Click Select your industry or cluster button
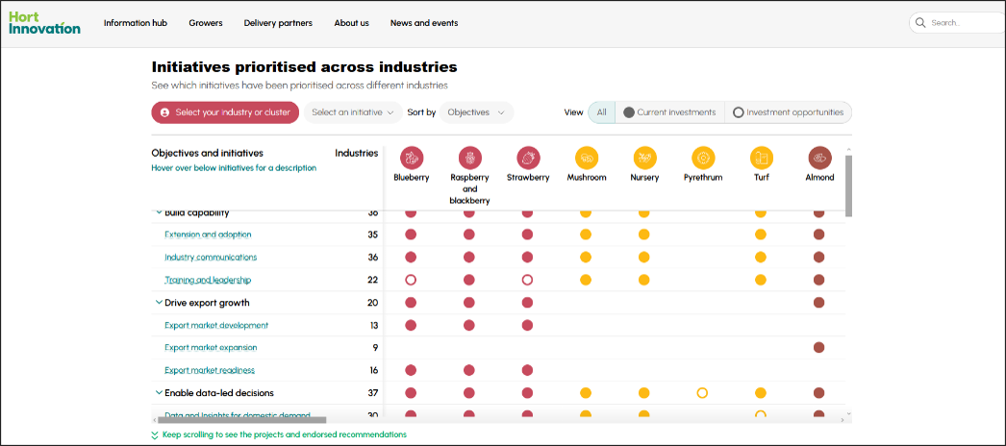Image resolution: width=1006 pixels, height=446 pixels. [225, 112]
